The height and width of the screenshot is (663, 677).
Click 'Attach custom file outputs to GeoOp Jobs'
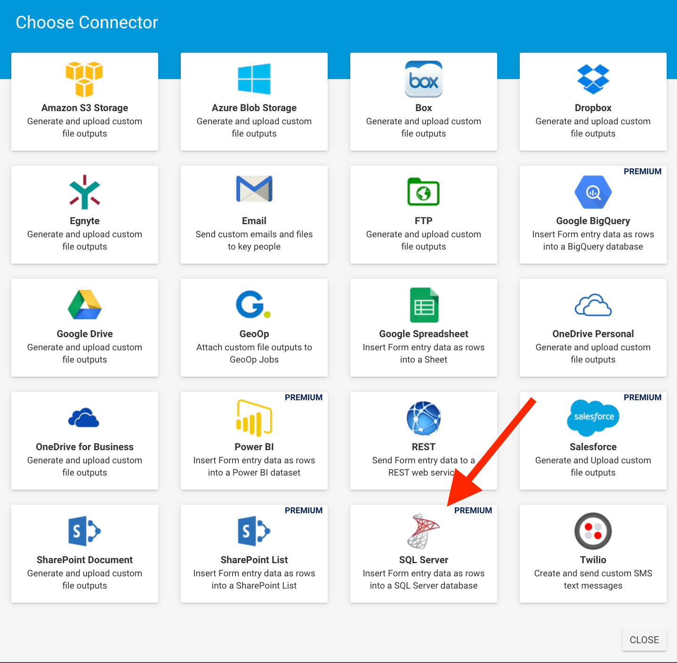pyautogui.click(x=254, y=353)
